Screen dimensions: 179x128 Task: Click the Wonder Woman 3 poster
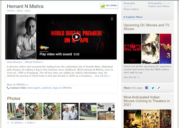pyautogui.click(x=165, y=49)
